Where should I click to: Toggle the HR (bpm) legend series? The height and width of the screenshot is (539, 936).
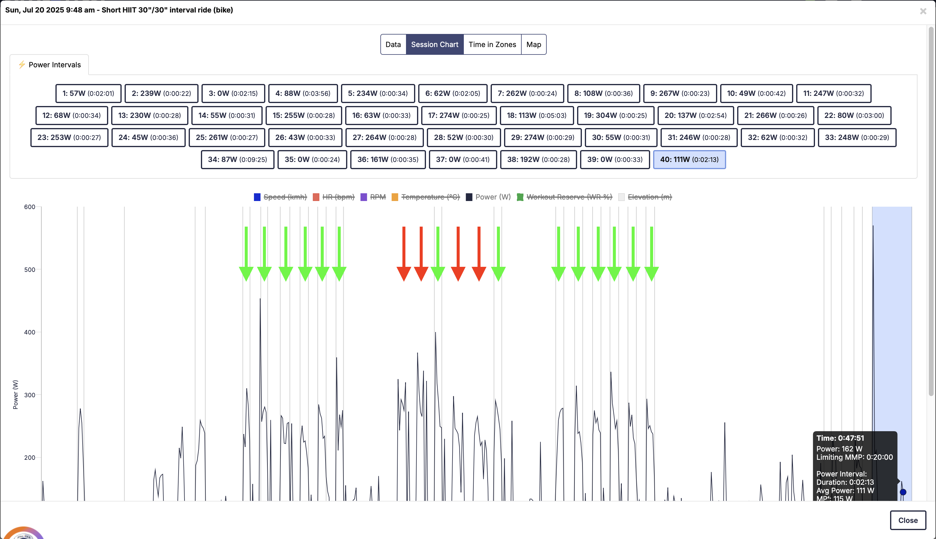[338, 197]
